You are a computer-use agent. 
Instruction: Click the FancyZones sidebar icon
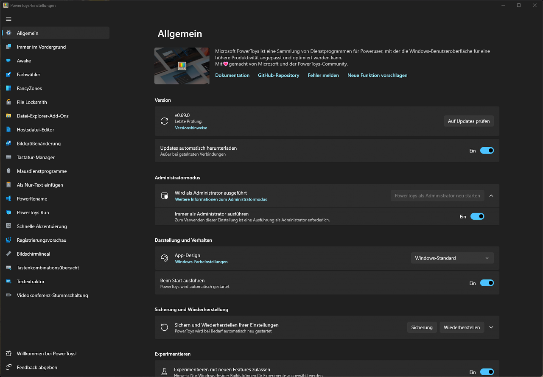tap(8, 88)
